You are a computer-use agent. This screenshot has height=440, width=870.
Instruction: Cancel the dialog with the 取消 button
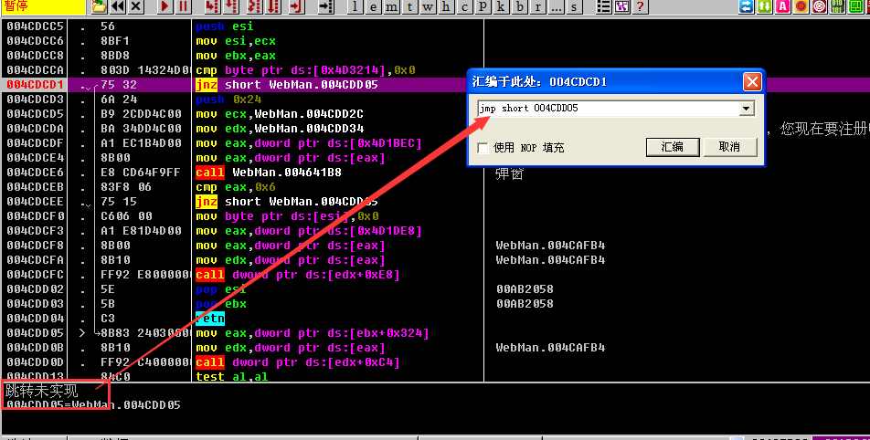tap(729, 147)
